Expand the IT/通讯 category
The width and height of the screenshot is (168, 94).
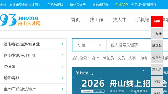pyautogui.click(x=33, y=67)
